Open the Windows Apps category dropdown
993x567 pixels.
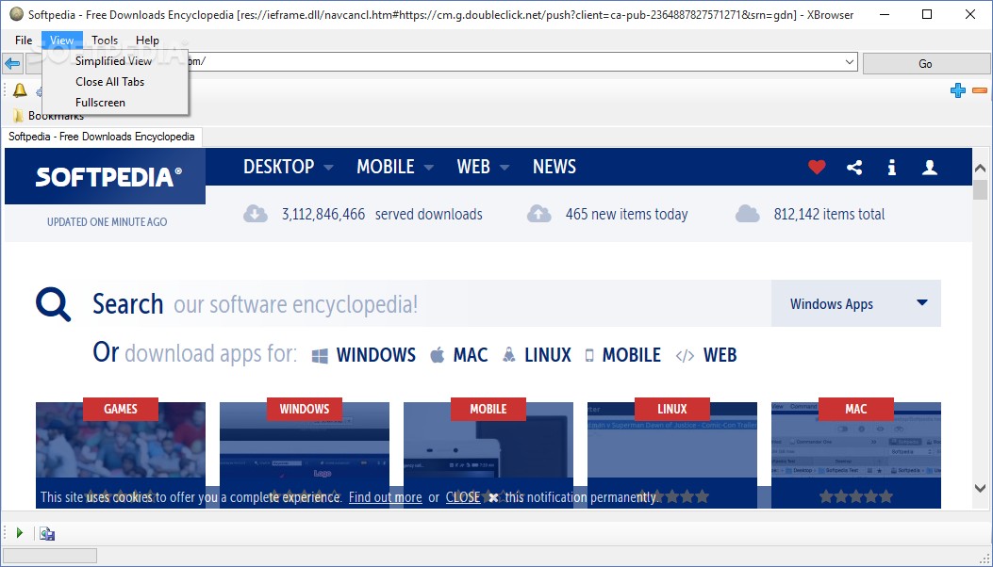point(856,303)
